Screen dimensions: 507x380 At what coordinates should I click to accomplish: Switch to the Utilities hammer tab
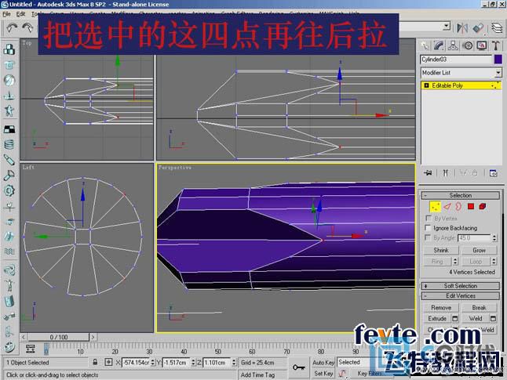[496, 46]
